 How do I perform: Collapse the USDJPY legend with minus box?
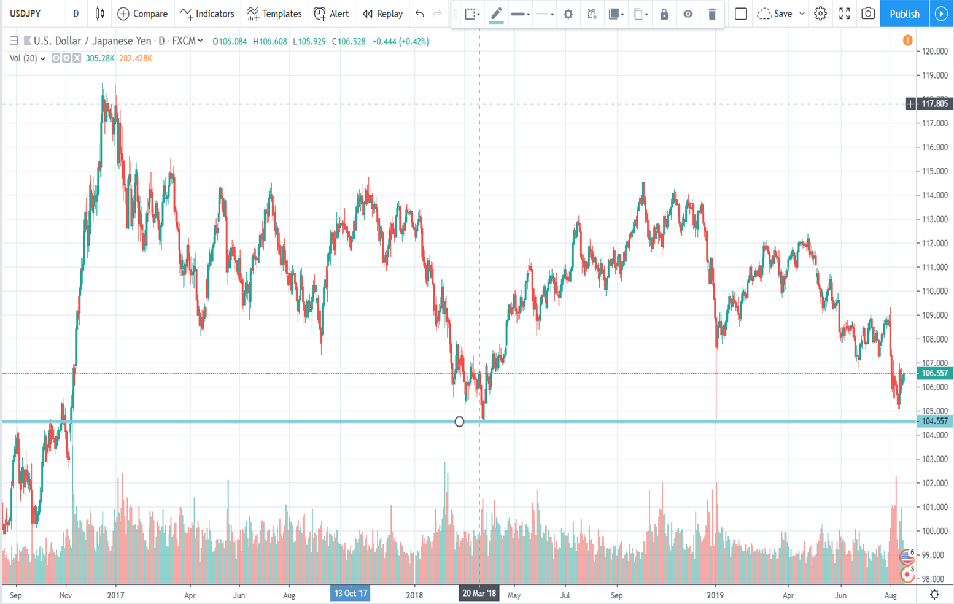tap(14, 41)
